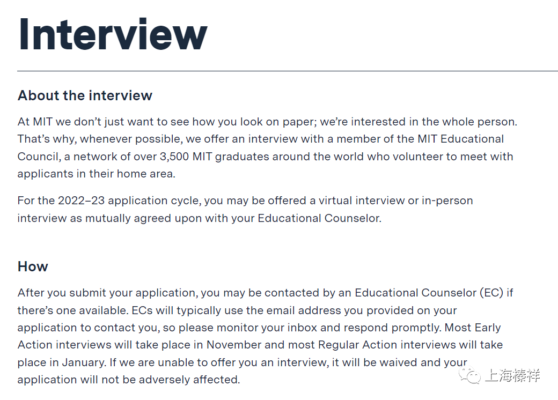Image resolution: width=558 pixels, height=400 pixels.
Task: Click the About the interview heading
Action: (85, 95)
